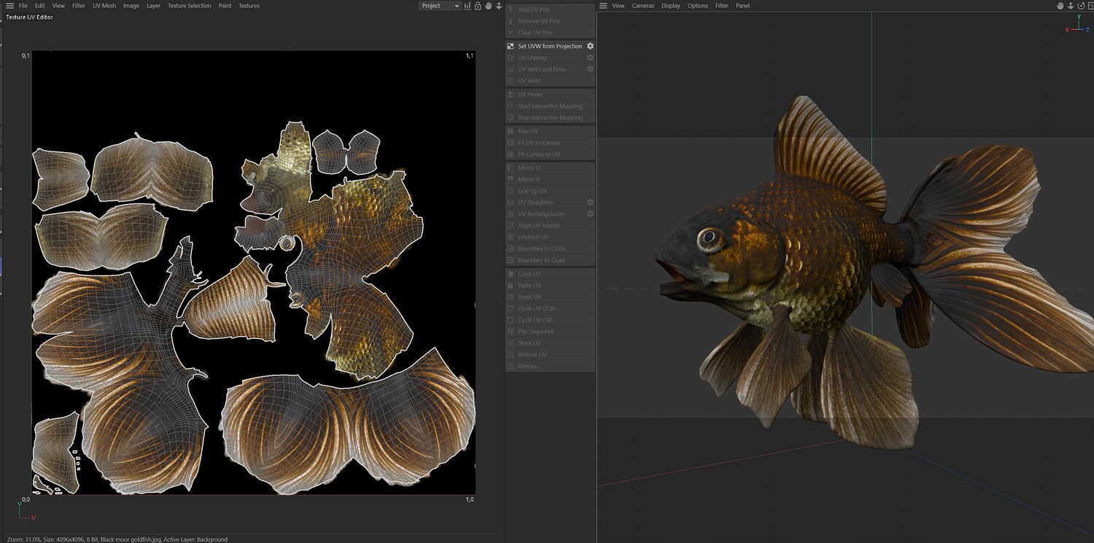Click Set UVW from Projection command
The height and width of the screenshot is (543, 1094).
(x=550, y=46)
